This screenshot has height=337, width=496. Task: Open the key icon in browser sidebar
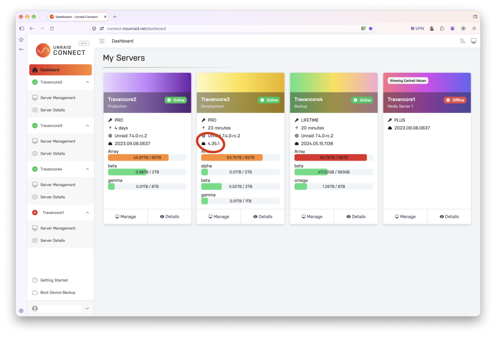(21, 50)
